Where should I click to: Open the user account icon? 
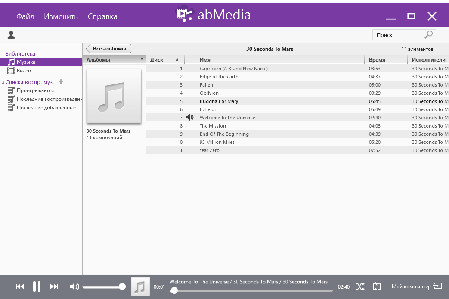pyautogui.click(x=11, y=35)
